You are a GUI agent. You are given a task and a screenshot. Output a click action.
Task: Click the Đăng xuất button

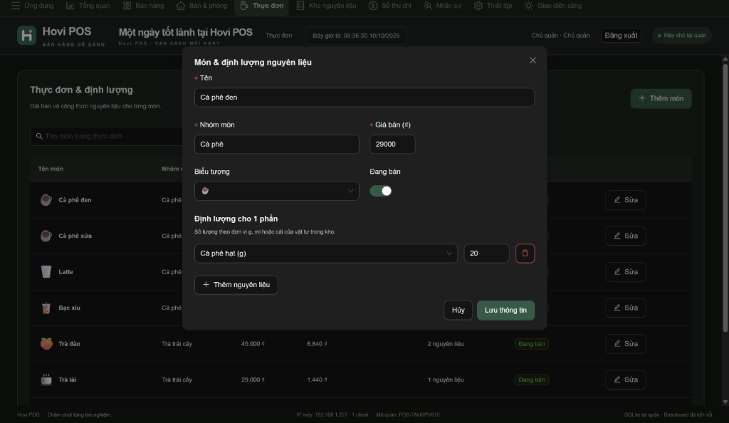(621, 36)
